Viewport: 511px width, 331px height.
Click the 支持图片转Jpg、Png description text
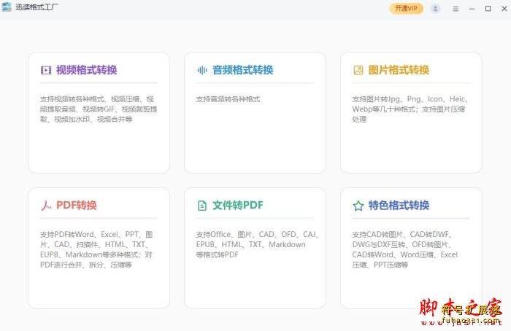pos(410,109)
